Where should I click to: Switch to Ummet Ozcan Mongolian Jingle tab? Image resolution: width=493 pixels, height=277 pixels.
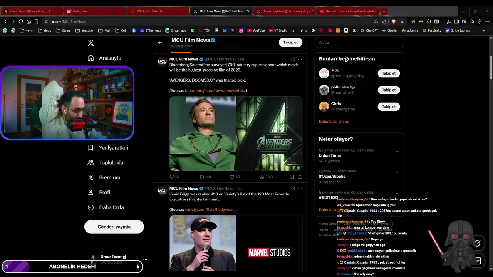coord(347,11)
